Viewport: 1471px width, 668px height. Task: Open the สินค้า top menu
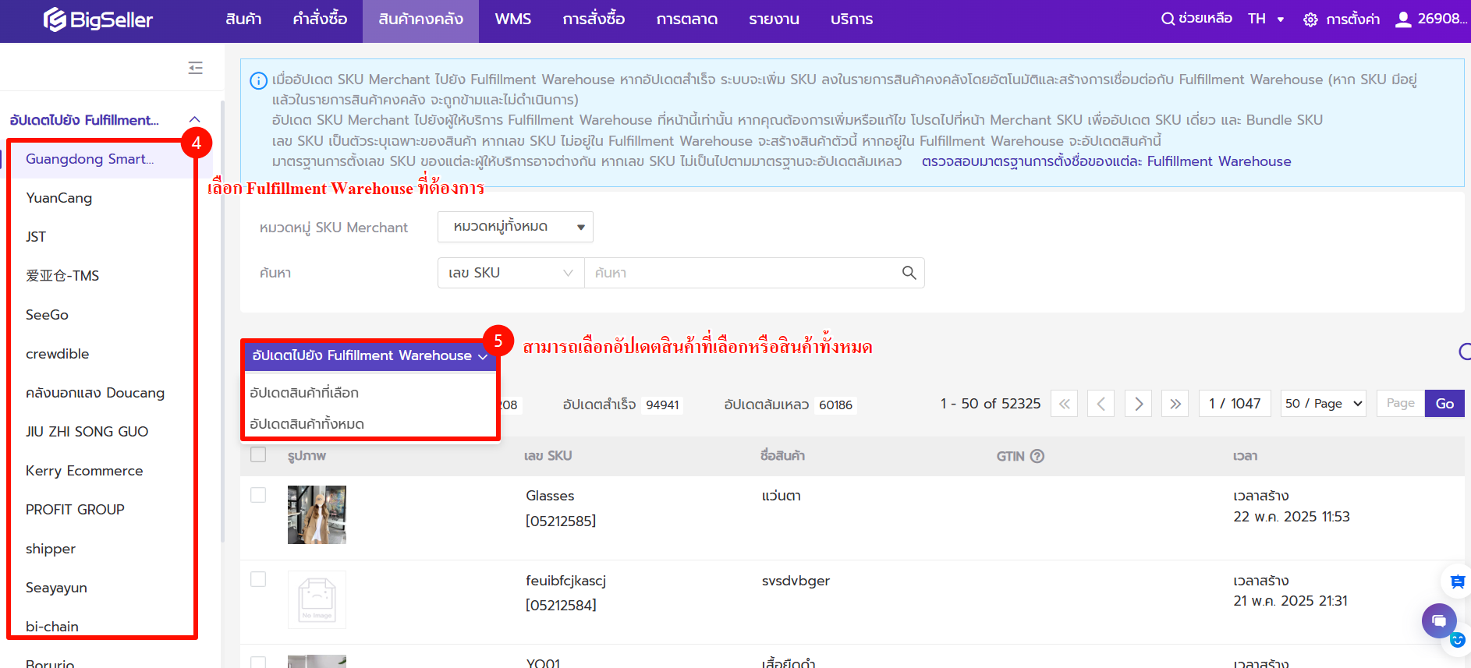[243, 19]
